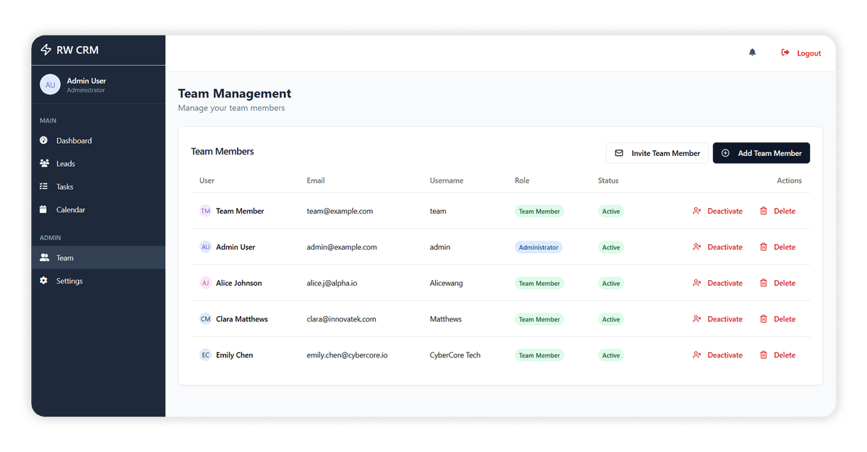This screenshot has width=867, height=452.
Task: Click the Logout arrow icon
Action: coord(785,53)
